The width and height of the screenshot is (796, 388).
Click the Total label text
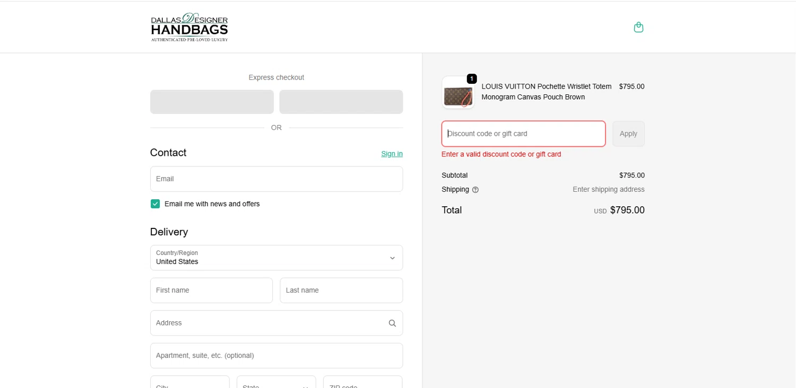click(452, 210)
